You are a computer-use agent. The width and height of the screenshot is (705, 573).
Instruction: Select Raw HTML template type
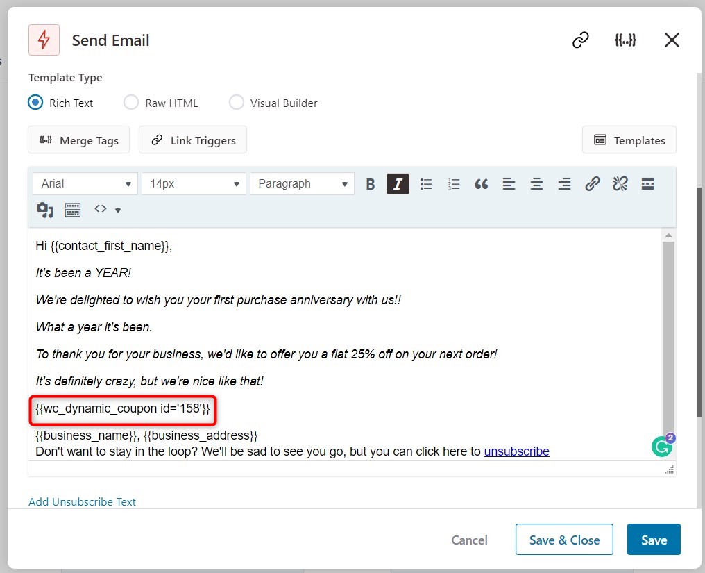point(131,103)
